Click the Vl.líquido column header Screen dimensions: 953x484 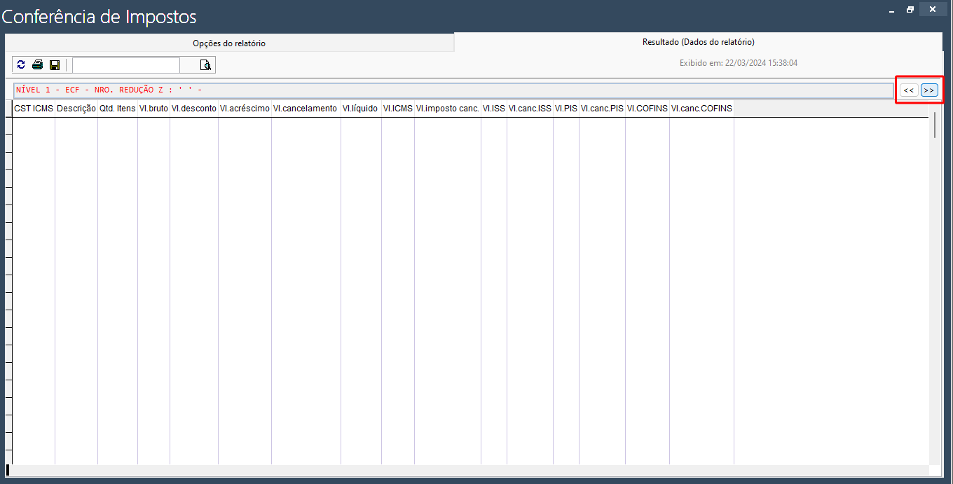pos(361,109)
